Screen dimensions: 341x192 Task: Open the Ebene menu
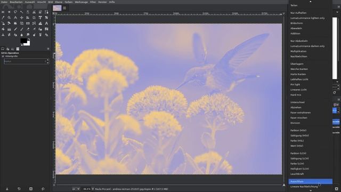(59, 2)
